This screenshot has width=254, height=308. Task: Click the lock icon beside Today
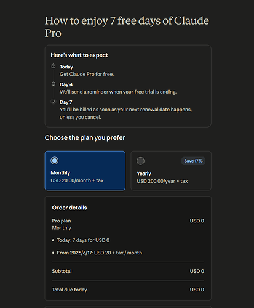pyautogui.click(x=54, y=66)
